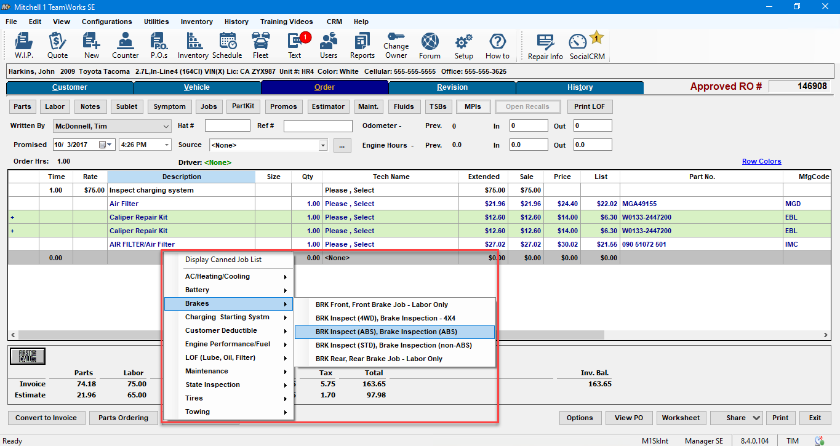Open the Row Colors link

[x=761, y=161]
